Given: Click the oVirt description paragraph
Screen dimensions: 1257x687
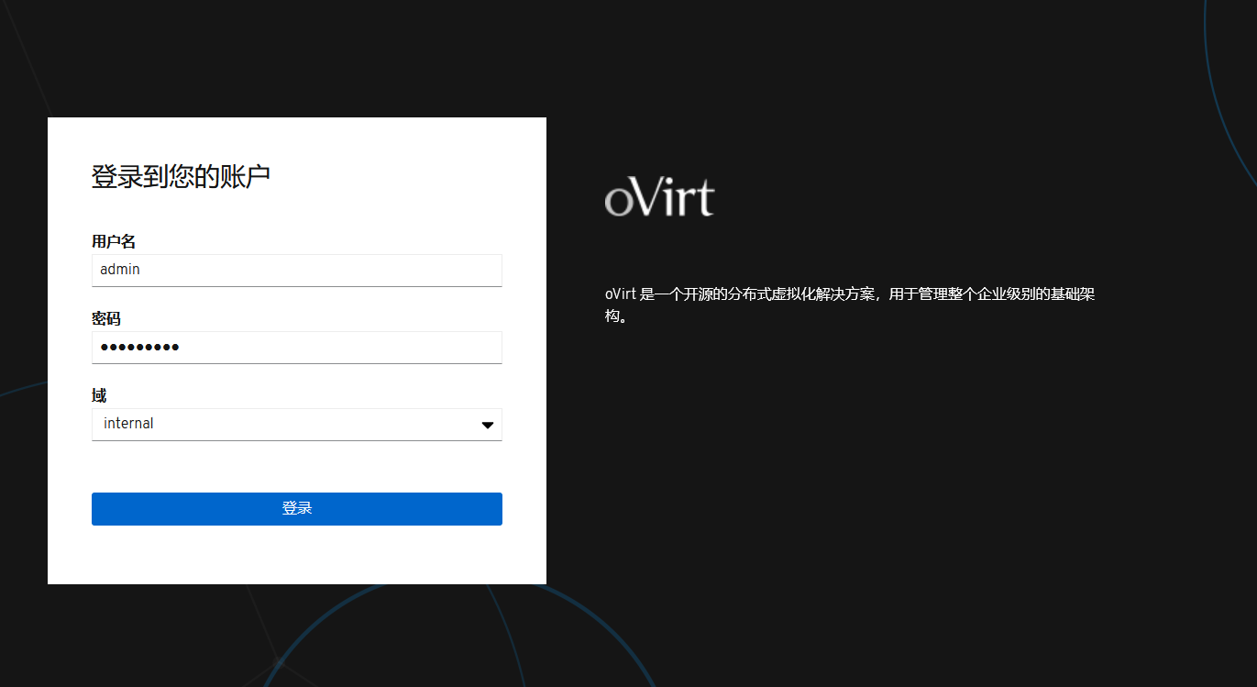Looking at the screenshot, I should click(x=850, y=305).
